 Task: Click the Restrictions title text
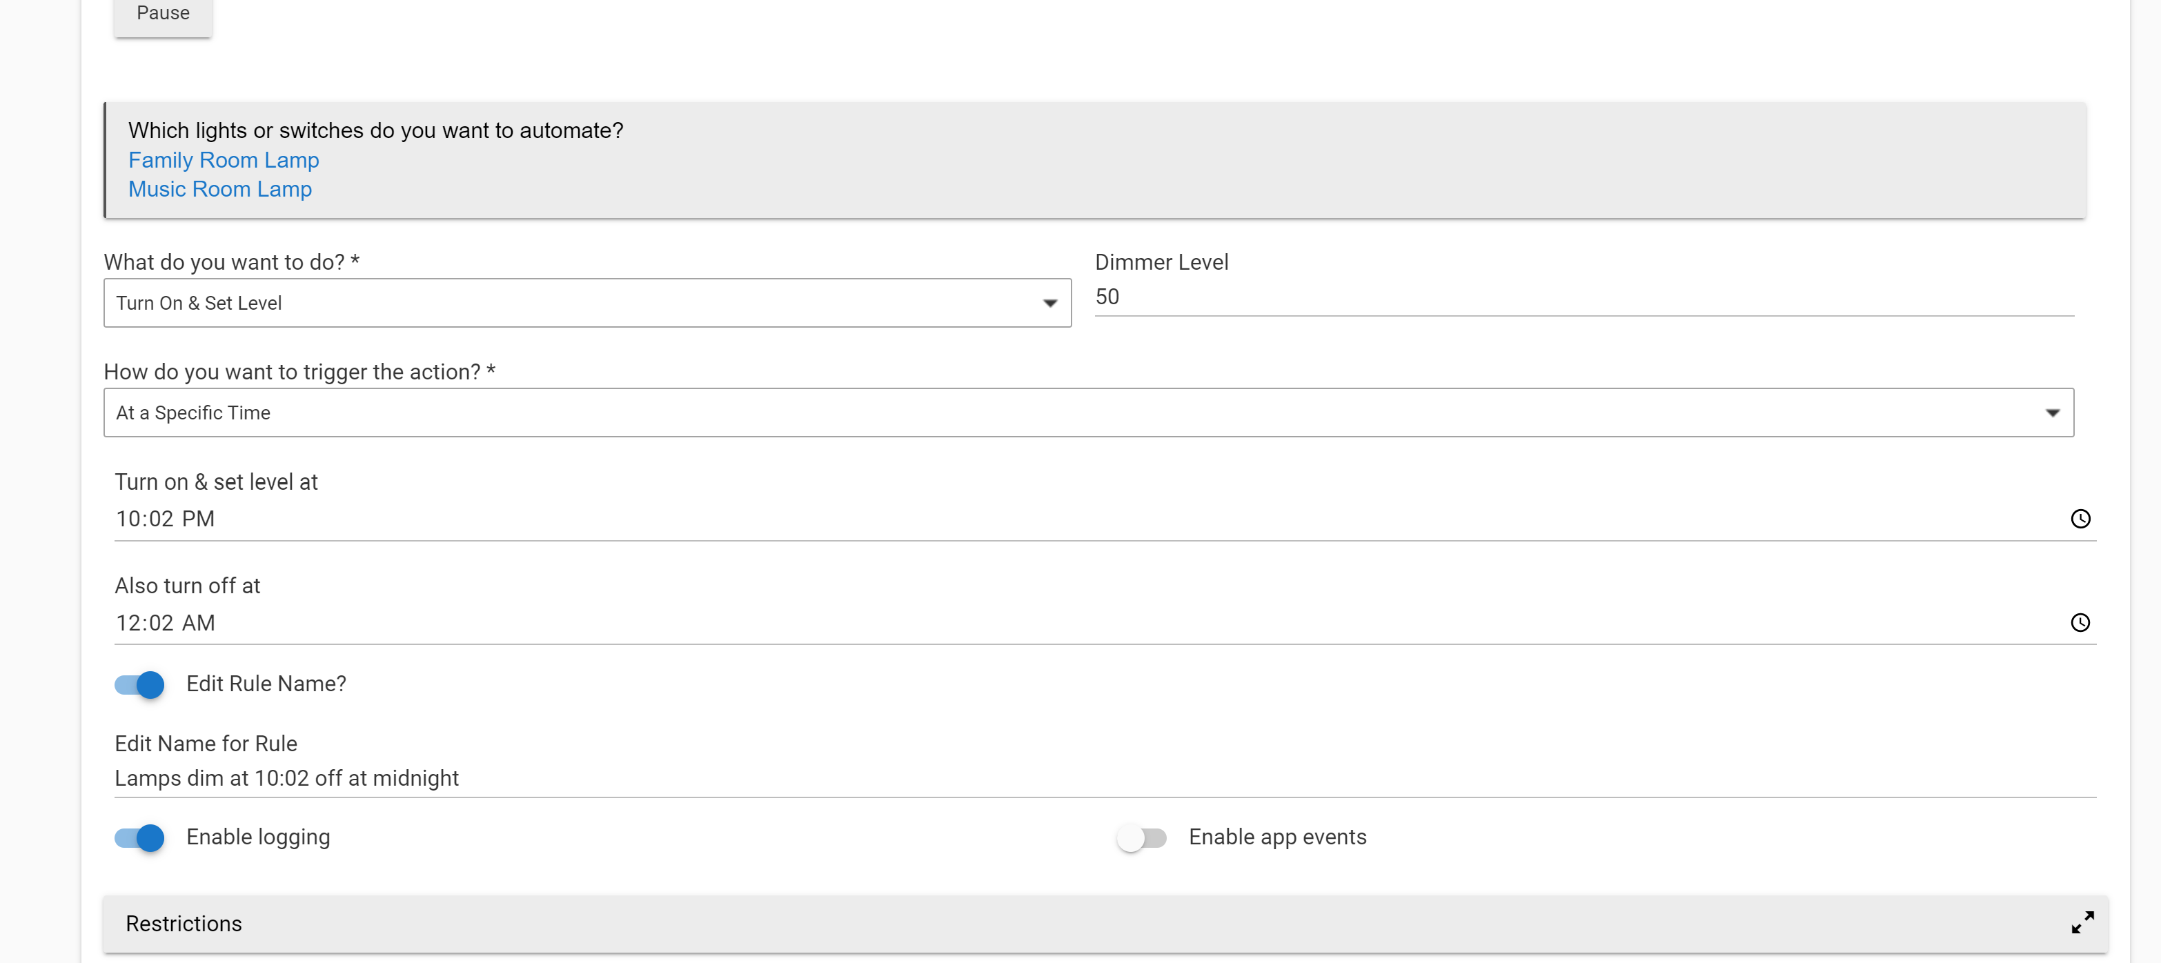(184, 924)
